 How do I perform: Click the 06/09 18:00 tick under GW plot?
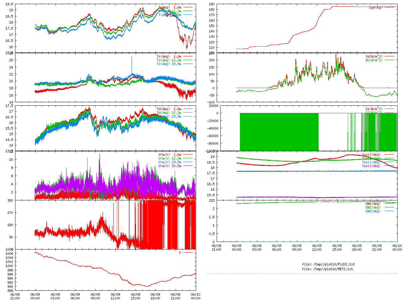[x=357, y=248]
